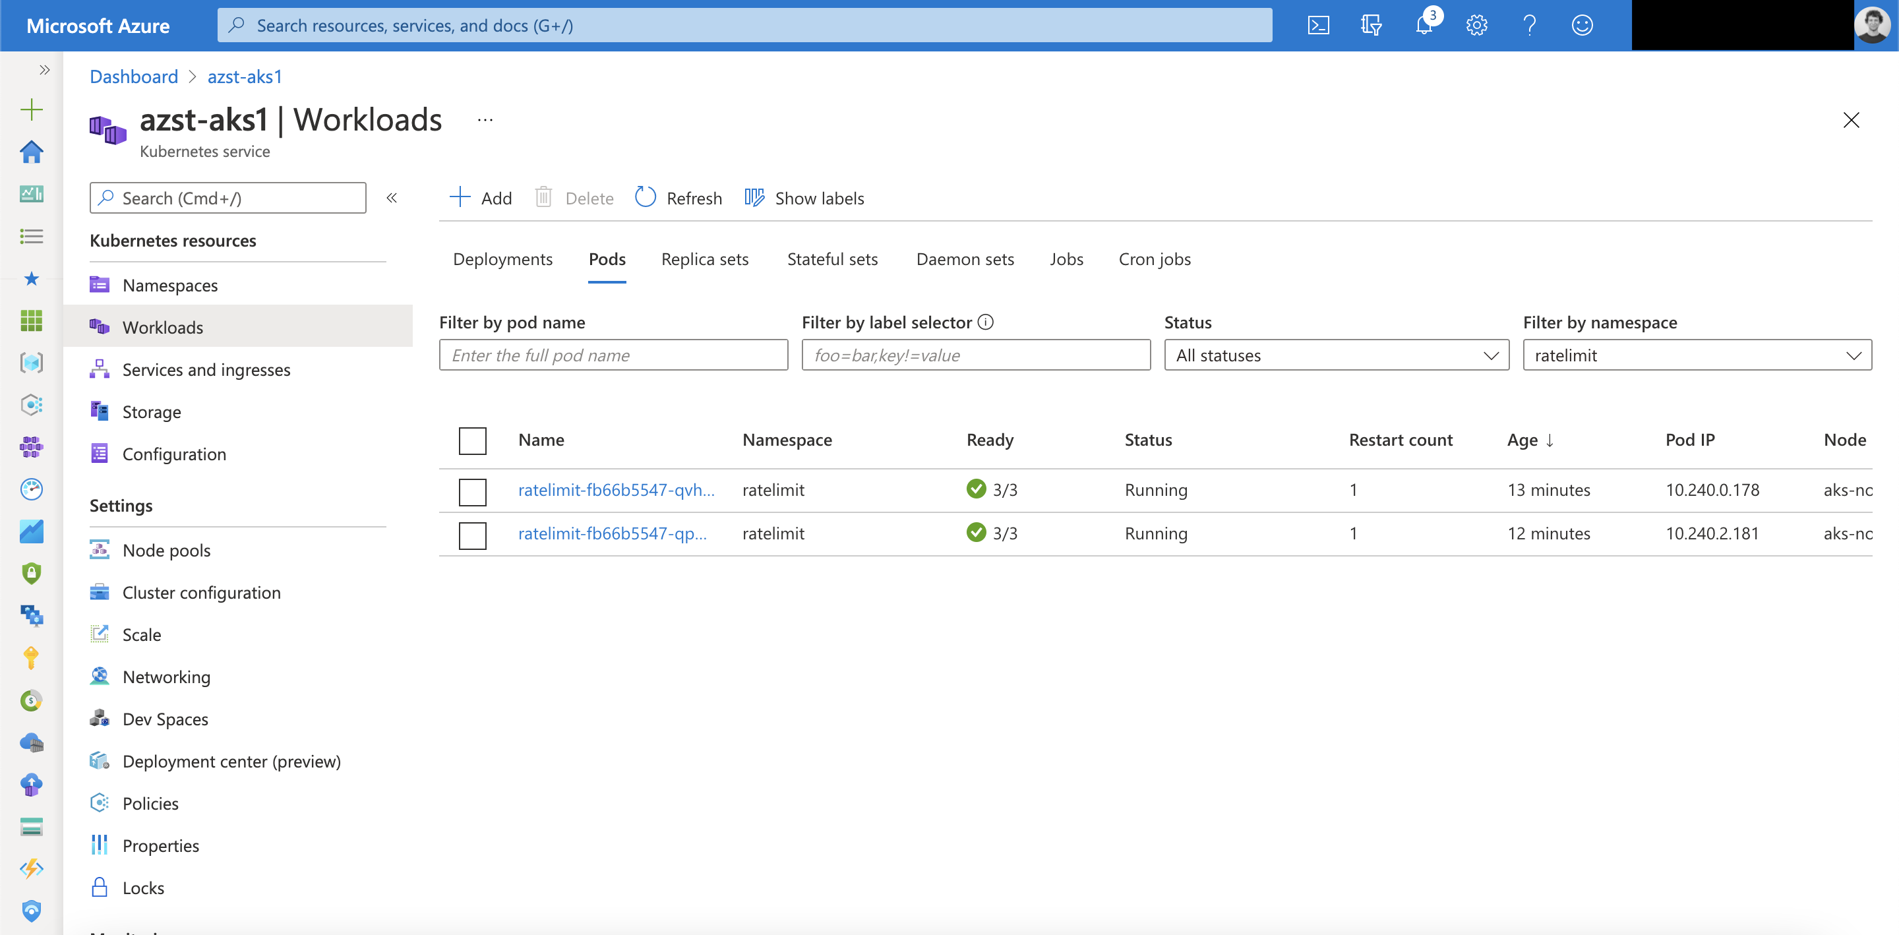Switch to the Daemon sets tab
The width and height of the screenshot is (1899, 935).
tap(964, 260)
